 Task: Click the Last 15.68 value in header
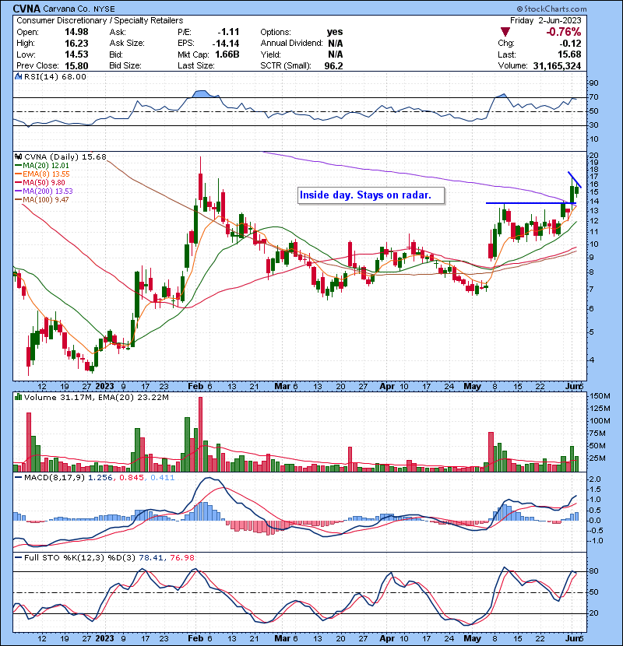point(569,54)
